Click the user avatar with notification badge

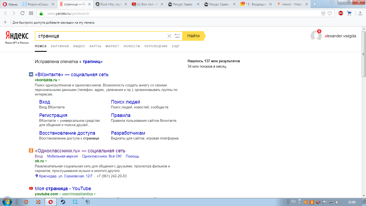(x=316, y=36)
